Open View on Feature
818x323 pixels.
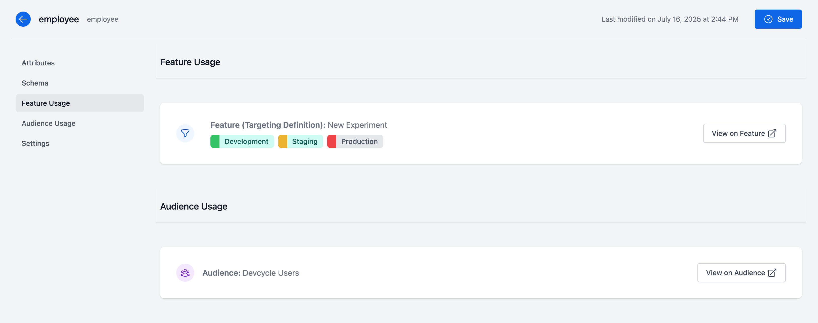coord(744,133)
